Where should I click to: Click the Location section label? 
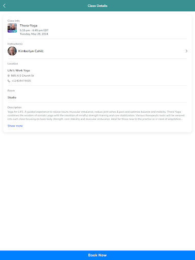click(13, 63)
